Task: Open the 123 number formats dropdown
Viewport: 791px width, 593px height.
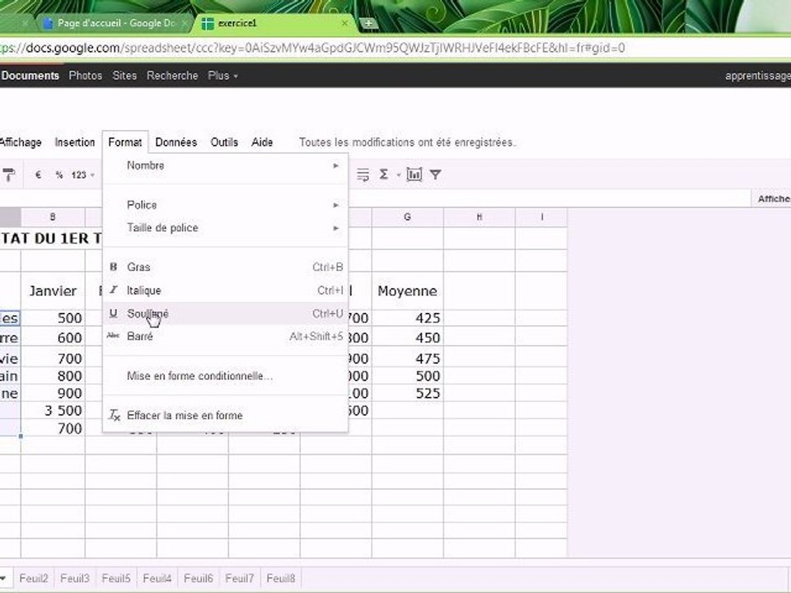Action: tap(82, 175)
